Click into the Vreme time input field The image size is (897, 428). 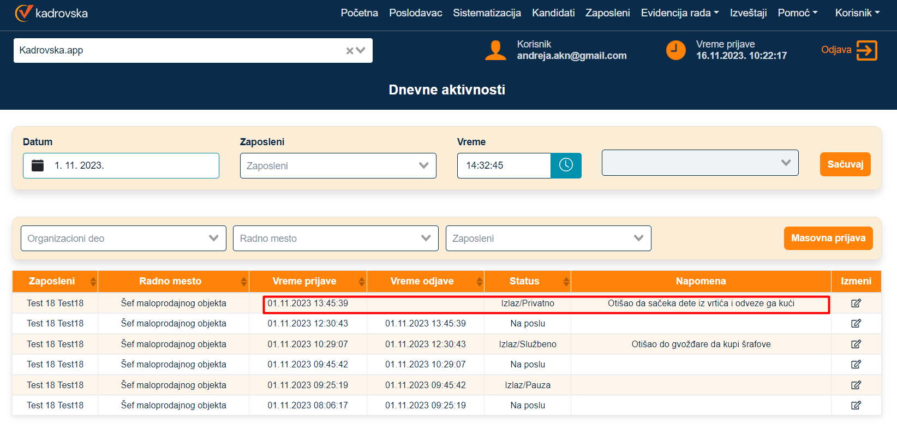pos(504,165)
